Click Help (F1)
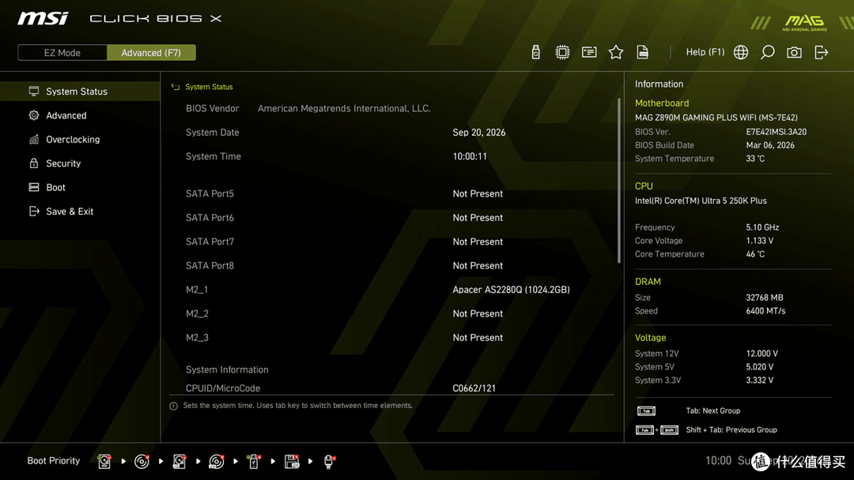Viewport: 854px width, 480px height. (x=705, y=52)
